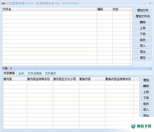Close the 文件批量处理 window
Screen dimensions: 154x132
150,3
